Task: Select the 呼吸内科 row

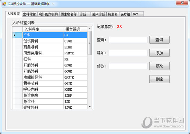Action: click(50, 89)
